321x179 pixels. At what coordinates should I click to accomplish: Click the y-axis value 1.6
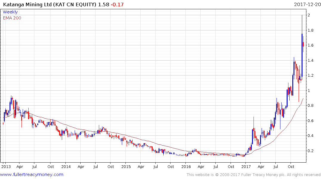coord(311,45)
